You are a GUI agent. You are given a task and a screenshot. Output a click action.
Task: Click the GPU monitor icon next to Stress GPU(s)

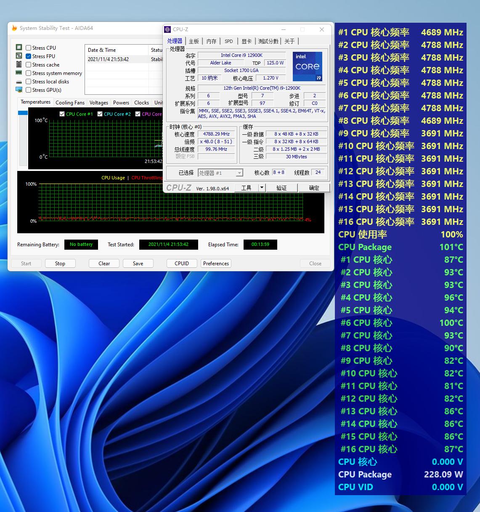pyautogui.click(x=19, y=90)
